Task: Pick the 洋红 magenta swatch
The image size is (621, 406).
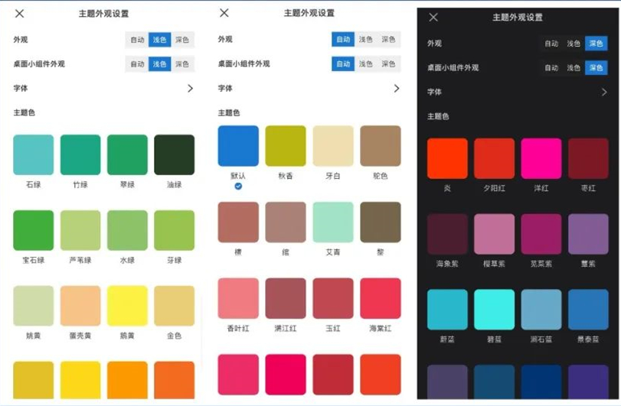Action: (x=541, y=158)
